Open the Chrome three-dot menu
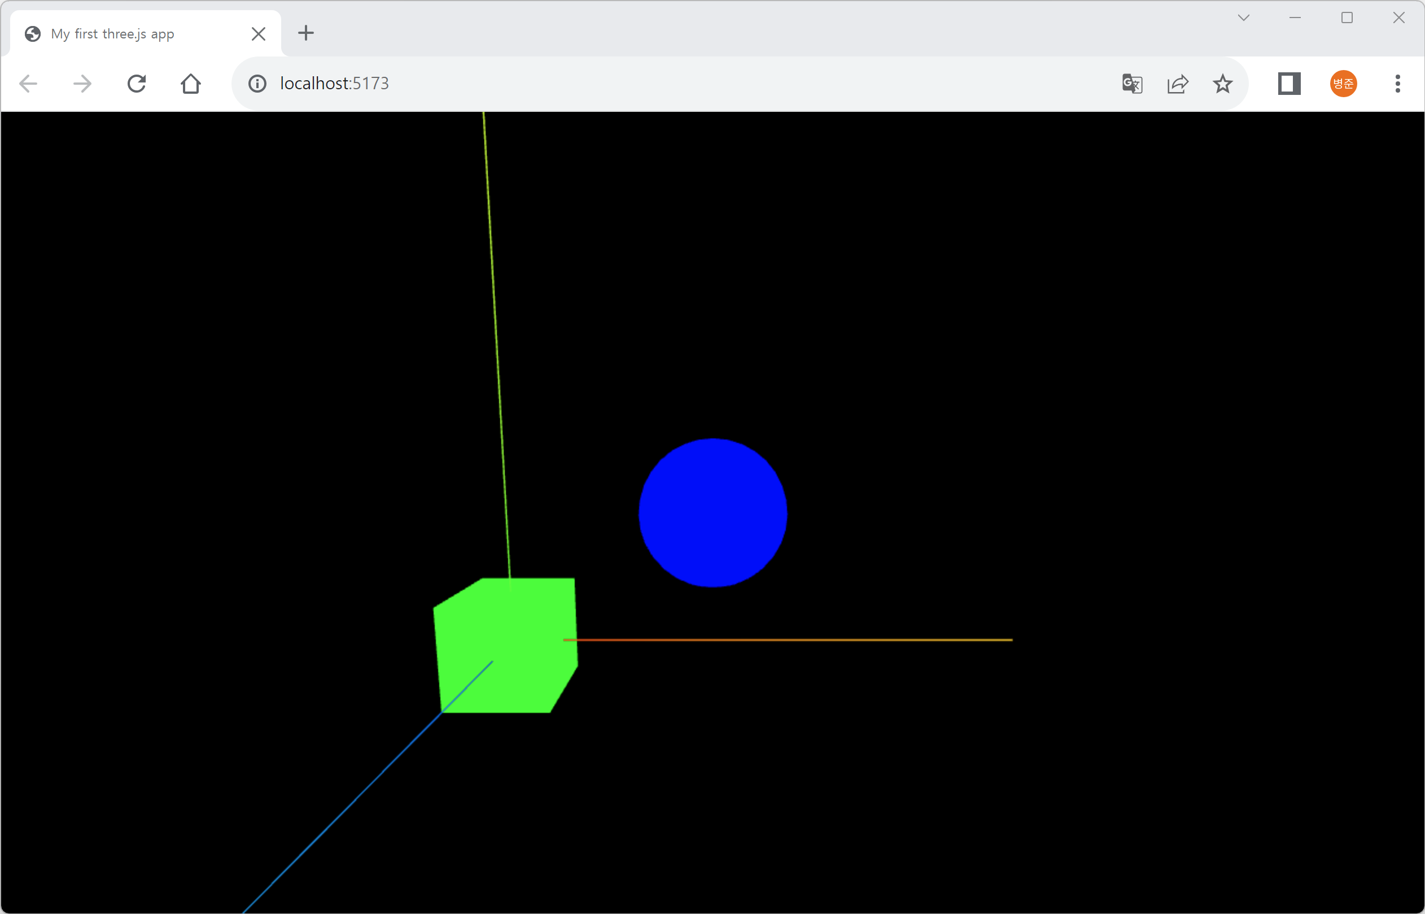The height and width of the screenshot is (914, 1425). (x=1398, y=84)
